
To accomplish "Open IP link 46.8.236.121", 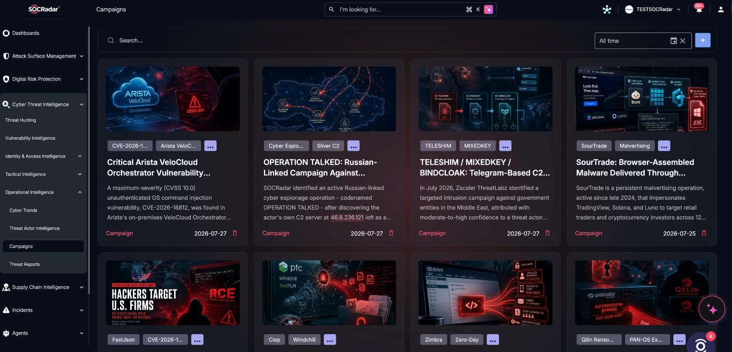I will tap(347, 217).
